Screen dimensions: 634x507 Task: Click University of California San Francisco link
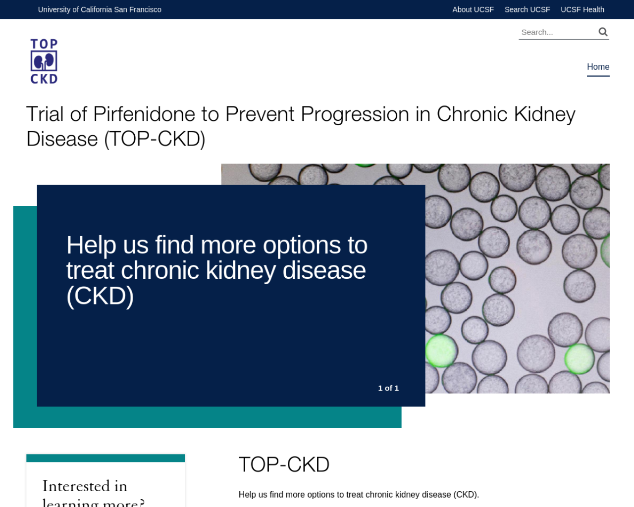coord(100,9)
